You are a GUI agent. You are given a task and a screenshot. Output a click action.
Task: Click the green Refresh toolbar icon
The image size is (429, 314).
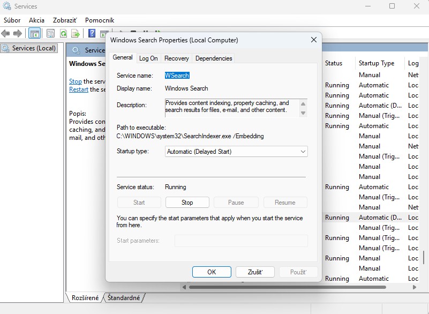click(63, 34)
